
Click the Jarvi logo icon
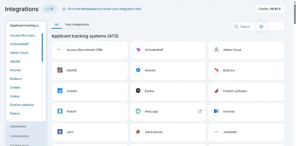coord(60,132)
